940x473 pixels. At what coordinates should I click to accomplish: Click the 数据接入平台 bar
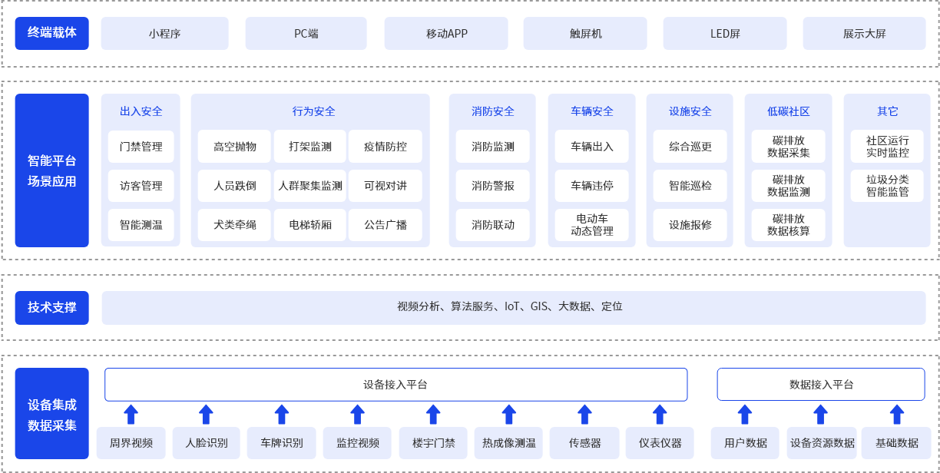coord(820,385)
